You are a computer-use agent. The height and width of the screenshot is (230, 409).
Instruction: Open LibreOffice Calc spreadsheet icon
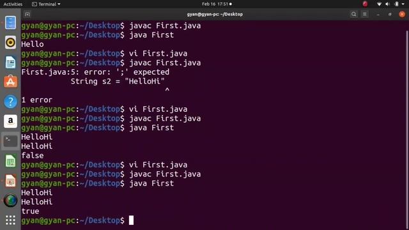tap(10, 161)
